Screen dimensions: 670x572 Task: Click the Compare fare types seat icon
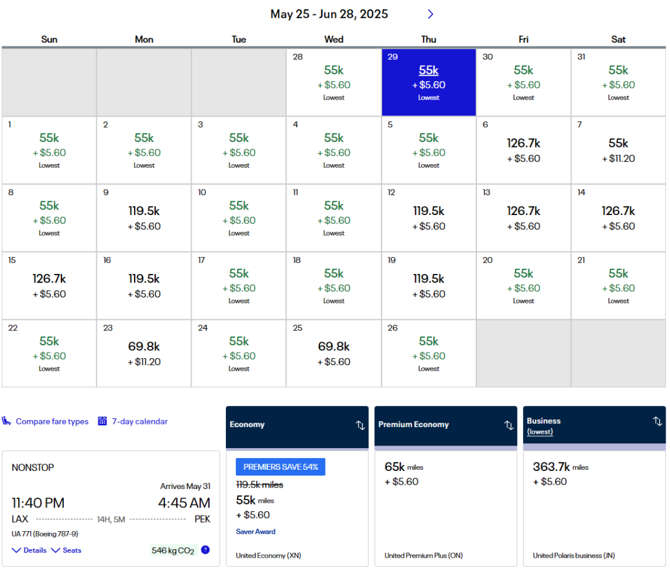[x=7, y=421]
